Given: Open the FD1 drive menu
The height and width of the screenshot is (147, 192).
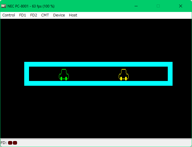Looking at the screenshot, I should 22,15.
